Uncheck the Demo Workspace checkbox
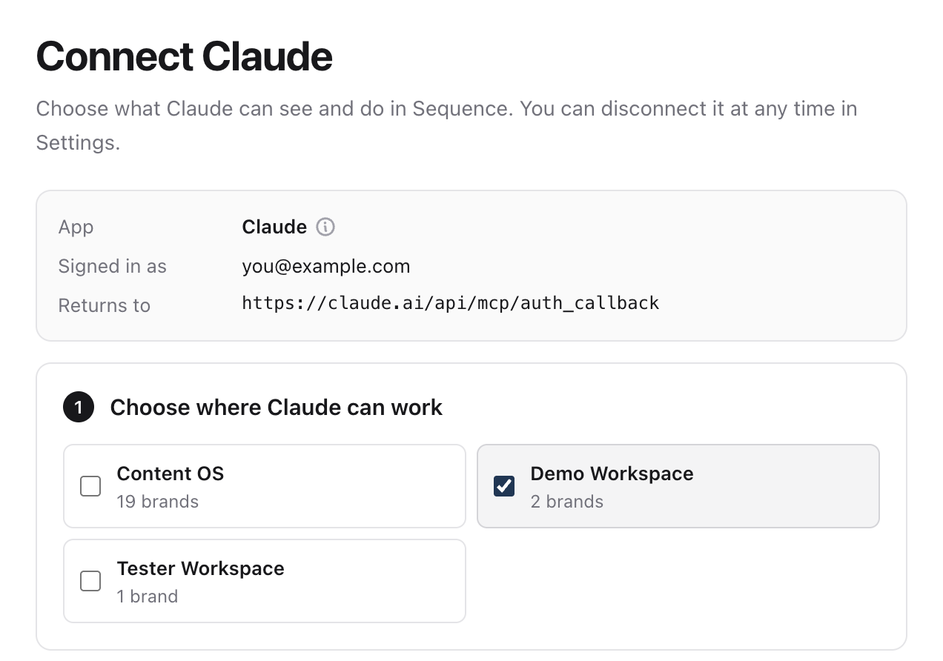The height and width of the screenshot is (661, 943). click(x=504, y=486)
